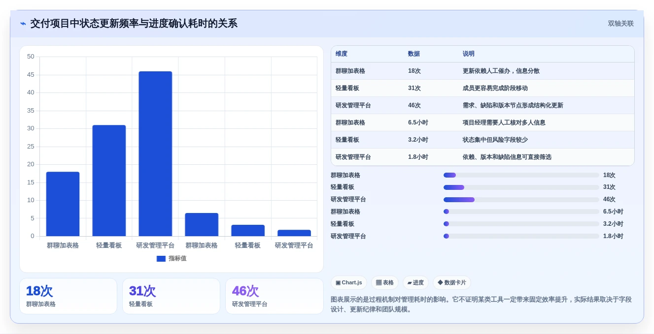Select the 表格 tag chip

click(x=385, y=282)
